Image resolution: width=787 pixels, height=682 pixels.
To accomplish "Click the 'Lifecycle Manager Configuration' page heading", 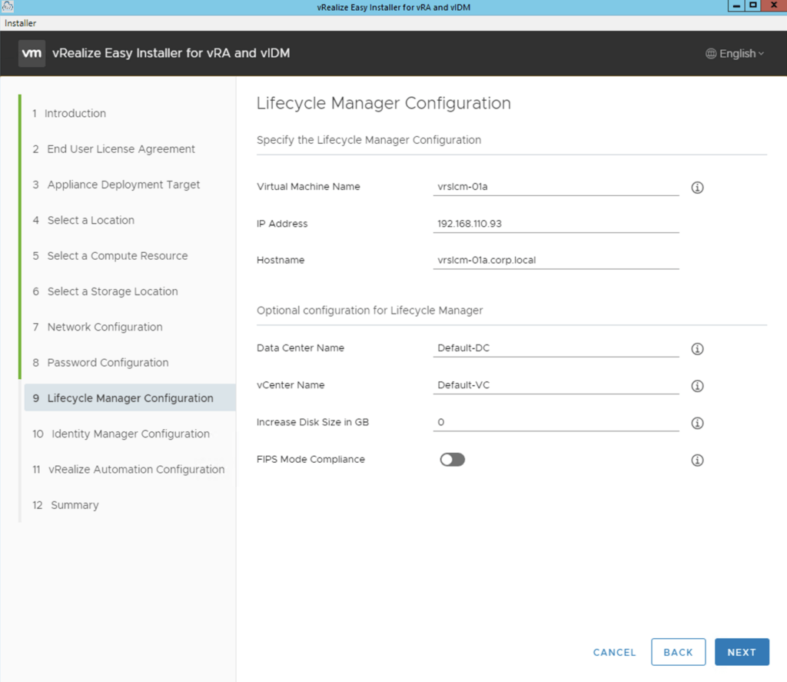I will point(384,104).
